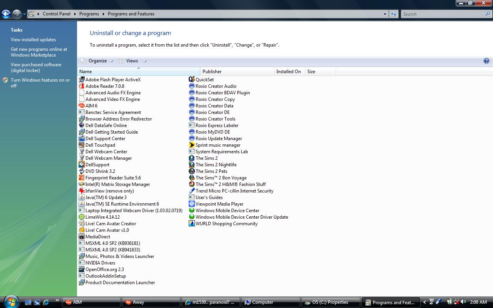493x308 pixels.
Task: Open Get new programs at Windows Marketplace
Action: click(x=39, y=52)
